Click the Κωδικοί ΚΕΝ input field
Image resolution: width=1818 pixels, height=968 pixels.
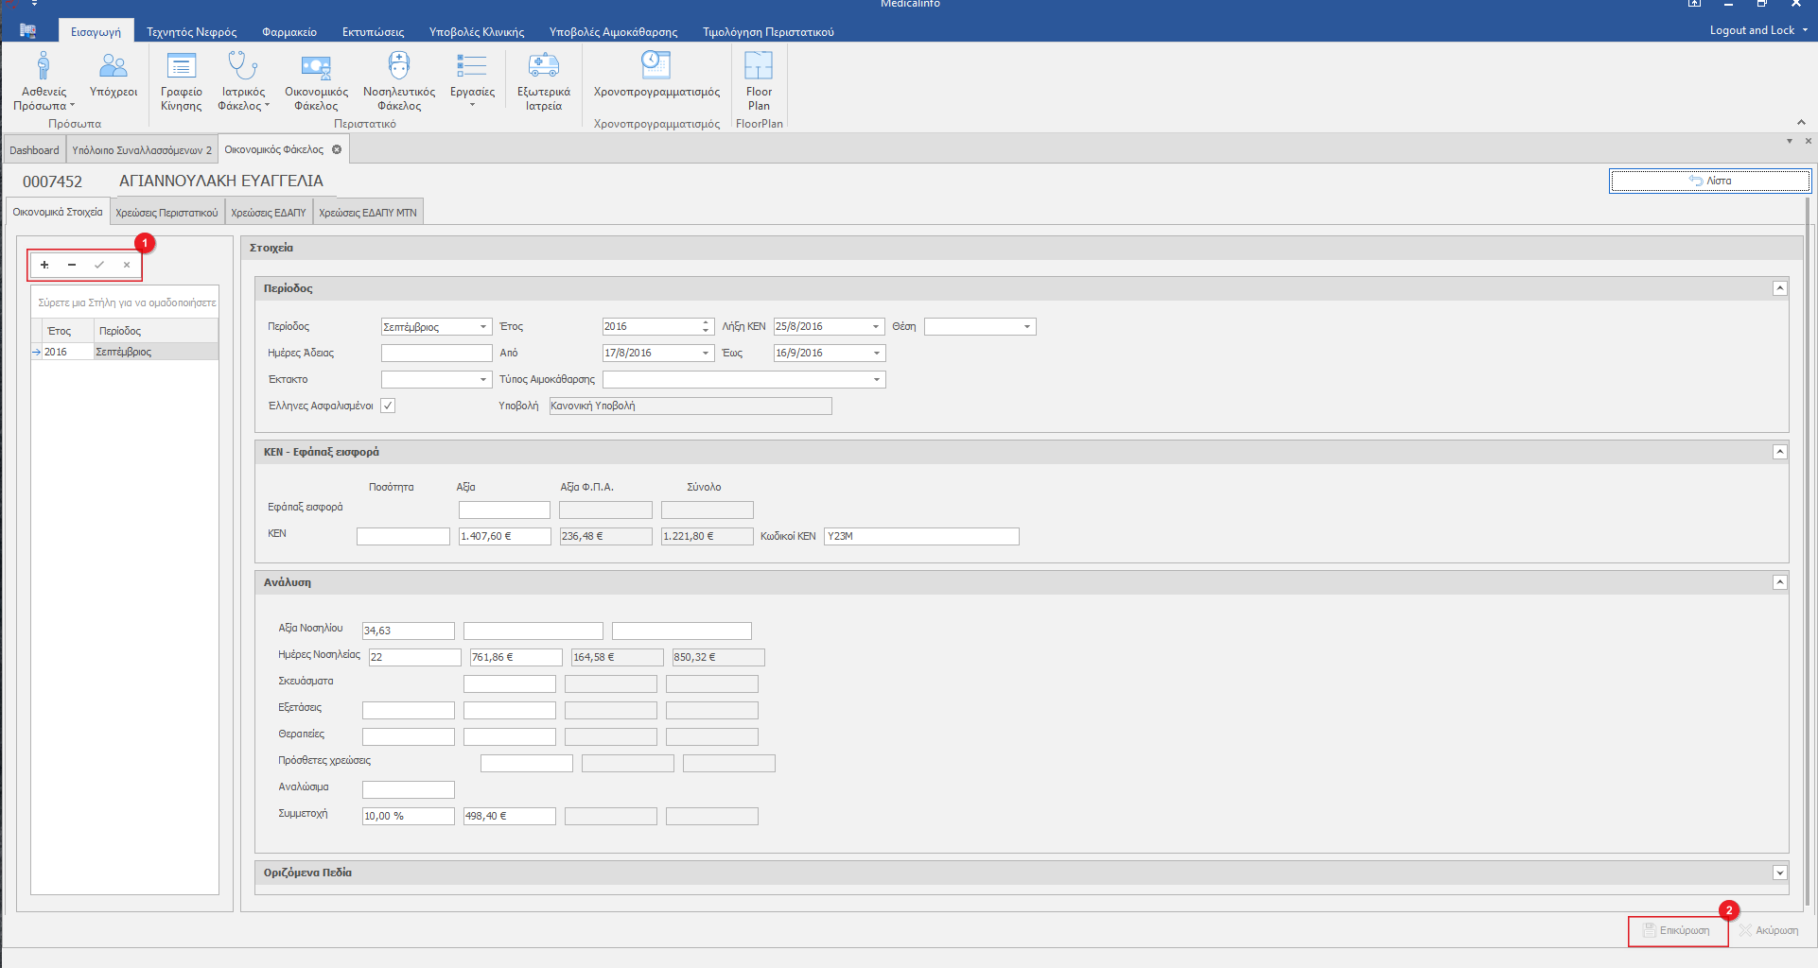pyautogui.click(x=920, y=537)
